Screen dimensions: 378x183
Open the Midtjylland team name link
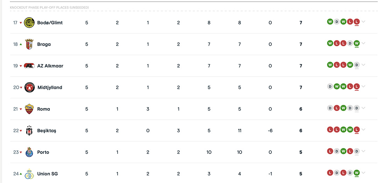coord(50,87)
